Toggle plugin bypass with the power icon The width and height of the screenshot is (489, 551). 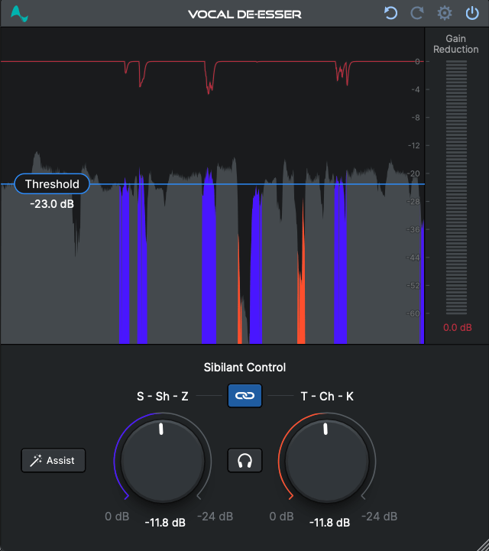[x=472, y=14]
